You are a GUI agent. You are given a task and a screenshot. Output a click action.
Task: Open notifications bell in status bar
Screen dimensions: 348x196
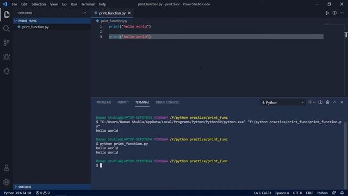pyautogui.click(x=342, y=193)
